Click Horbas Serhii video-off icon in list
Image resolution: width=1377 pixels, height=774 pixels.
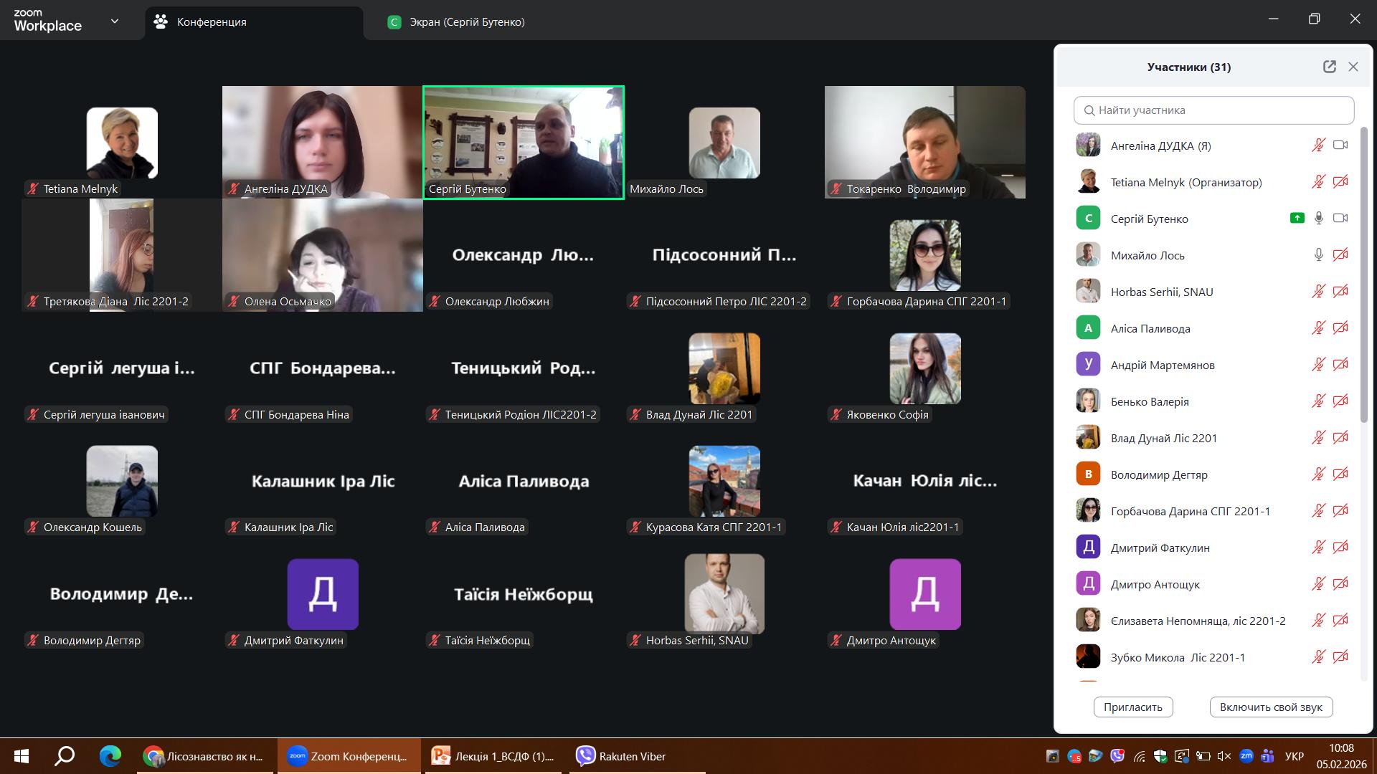tap(1340, 292)
